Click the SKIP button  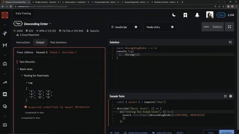coord(115,133)
